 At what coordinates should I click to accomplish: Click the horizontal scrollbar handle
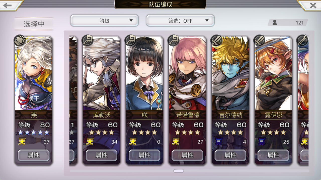coord(179,171)
